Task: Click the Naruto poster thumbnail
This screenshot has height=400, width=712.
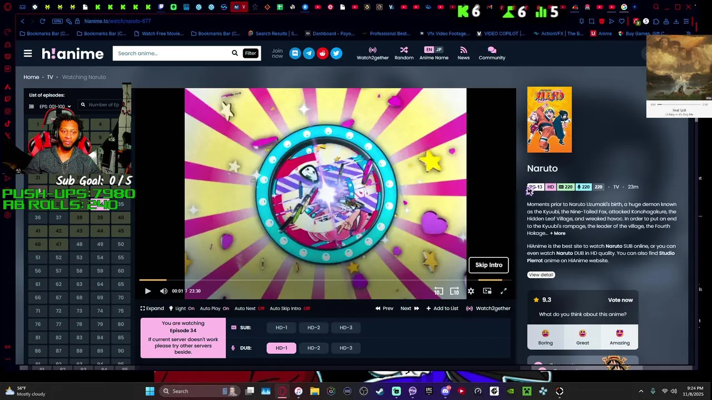Action: click(x=549, y=119)
